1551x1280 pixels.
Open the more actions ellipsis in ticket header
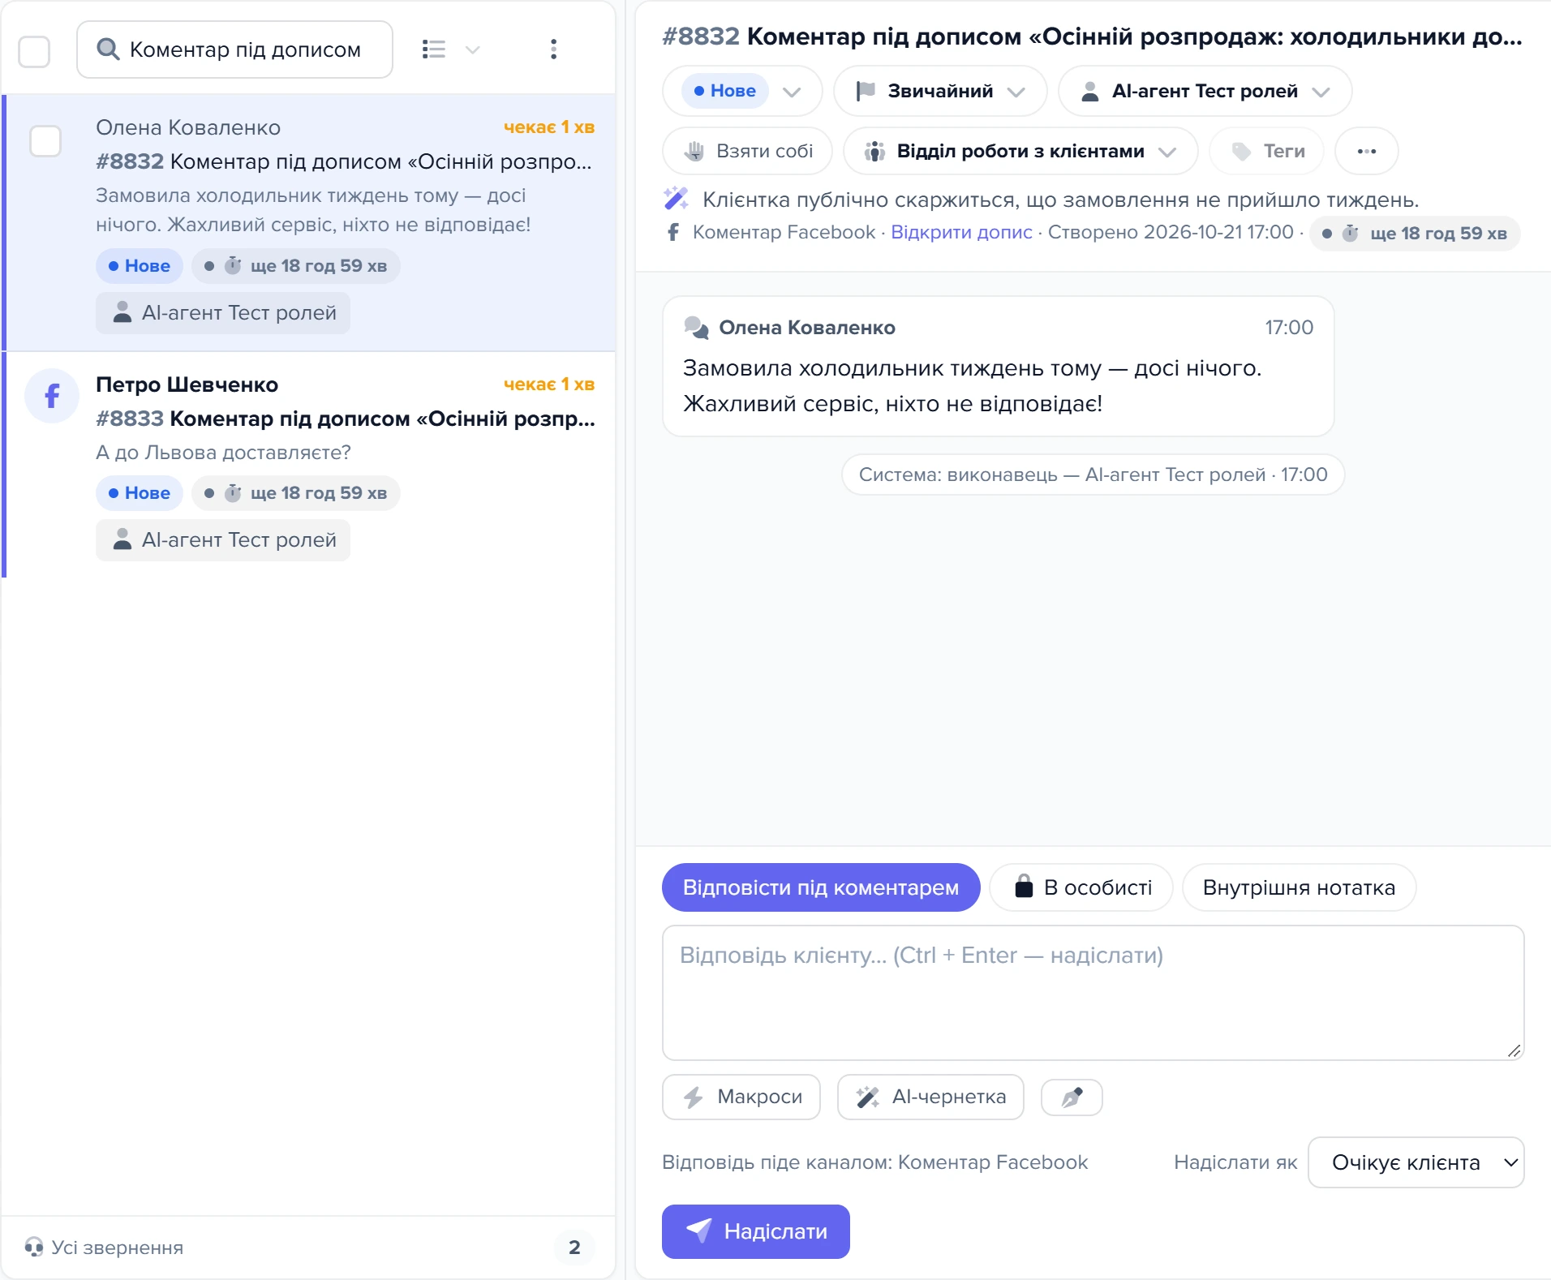(1366, 151)
